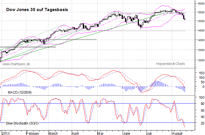This screenshot has height=135, width=205.
Task: Click the 'Slow Stochastik (5/3/3)' label
Action: pos(22,123)
